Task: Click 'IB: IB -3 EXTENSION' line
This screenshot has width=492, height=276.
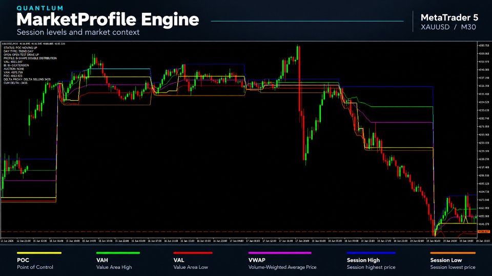Action: 16,65
